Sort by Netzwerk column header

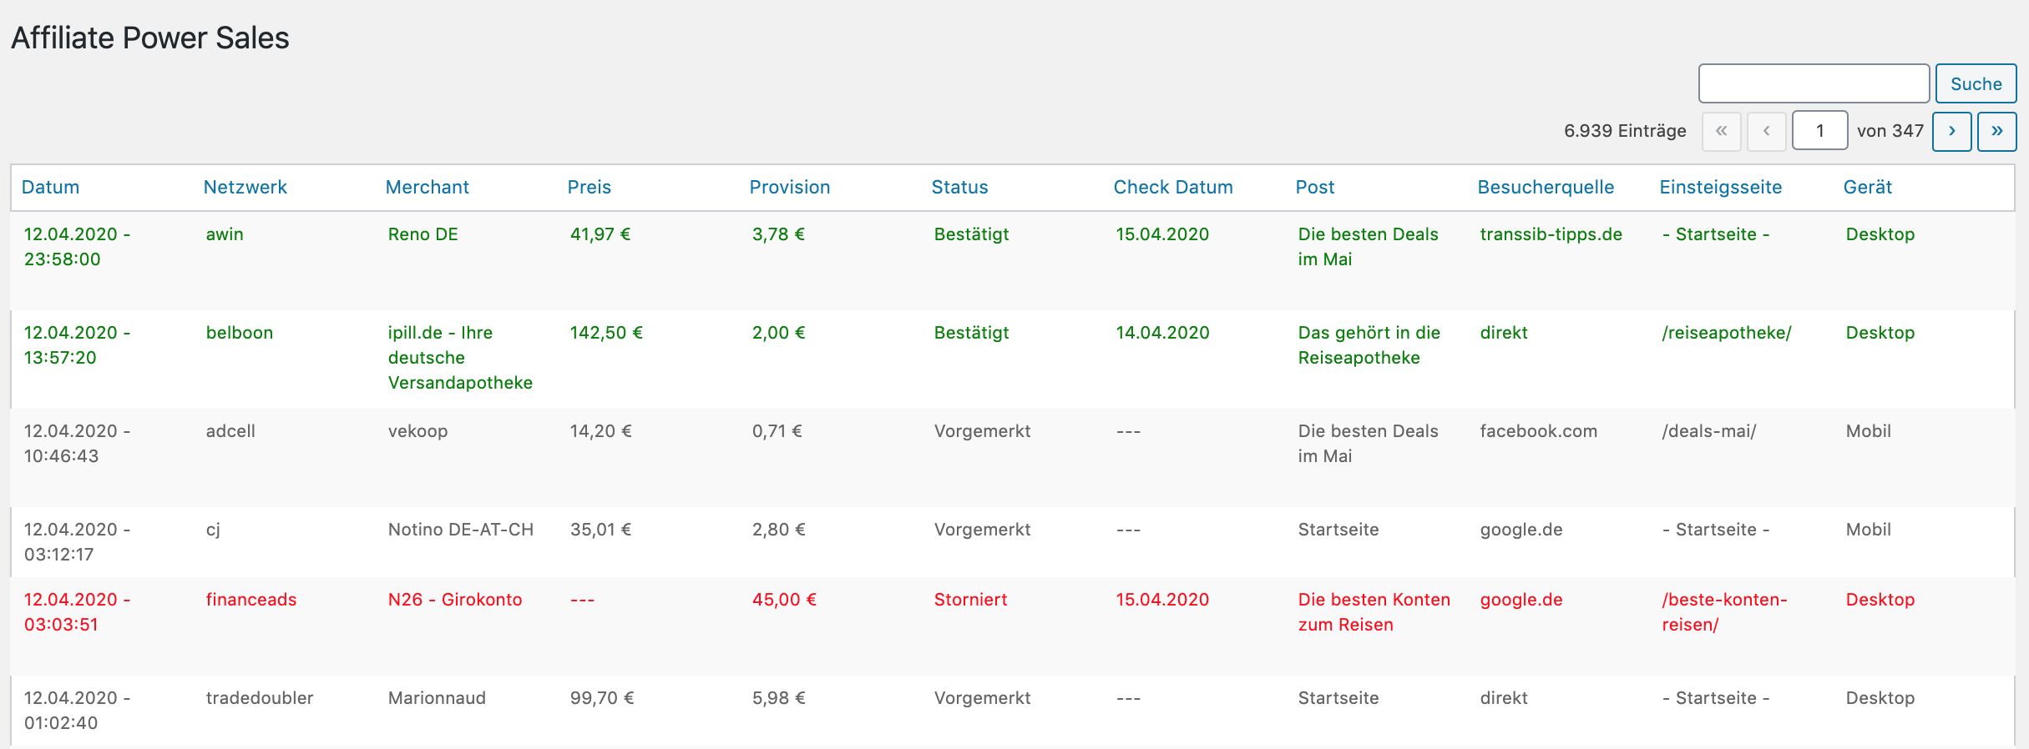[245, 187]
